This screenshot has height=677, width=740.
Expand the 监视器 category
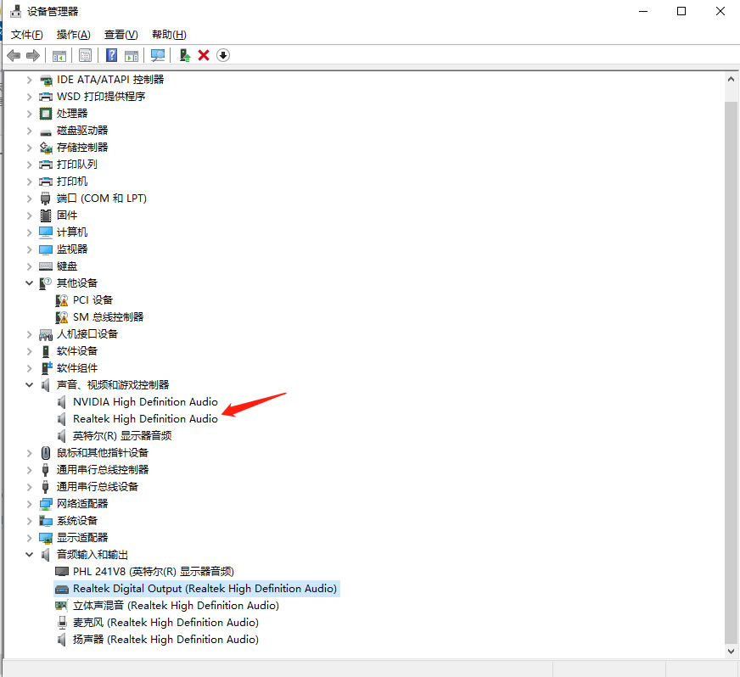click(29, 249)
